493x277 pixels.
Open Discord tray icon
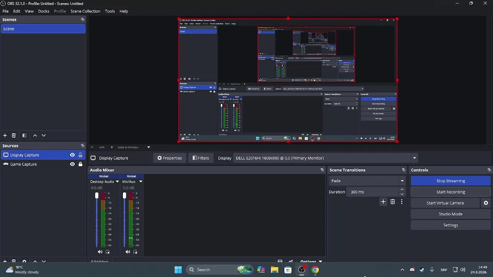pyautogui.click(x=412, y=270)
